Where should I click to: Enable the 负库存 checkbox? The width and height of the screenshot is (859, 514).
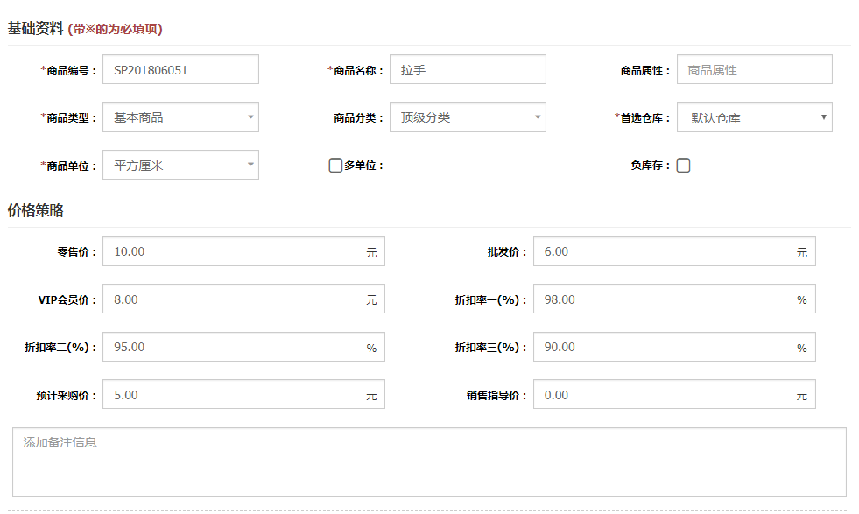[683, 165]
